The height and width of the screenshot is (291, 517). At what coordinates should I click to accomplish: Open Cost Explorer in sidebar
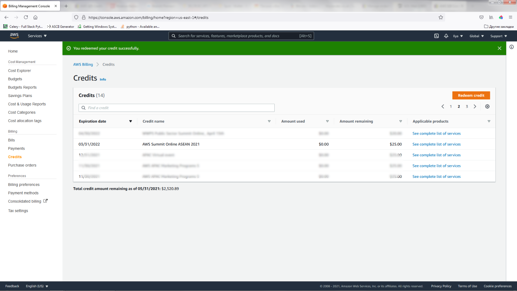(19, 70)
